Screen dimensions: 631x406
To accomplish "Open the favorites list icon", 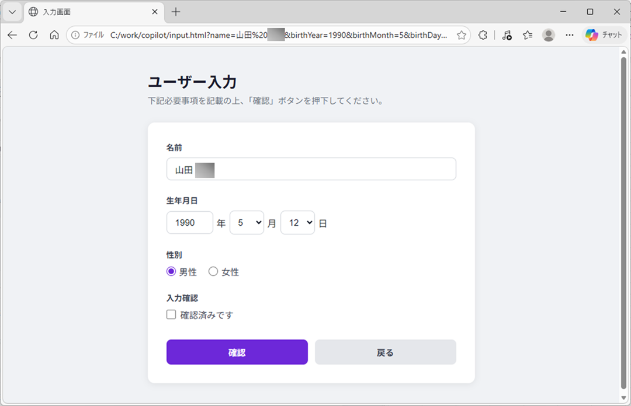I will [x=528, y=35].
